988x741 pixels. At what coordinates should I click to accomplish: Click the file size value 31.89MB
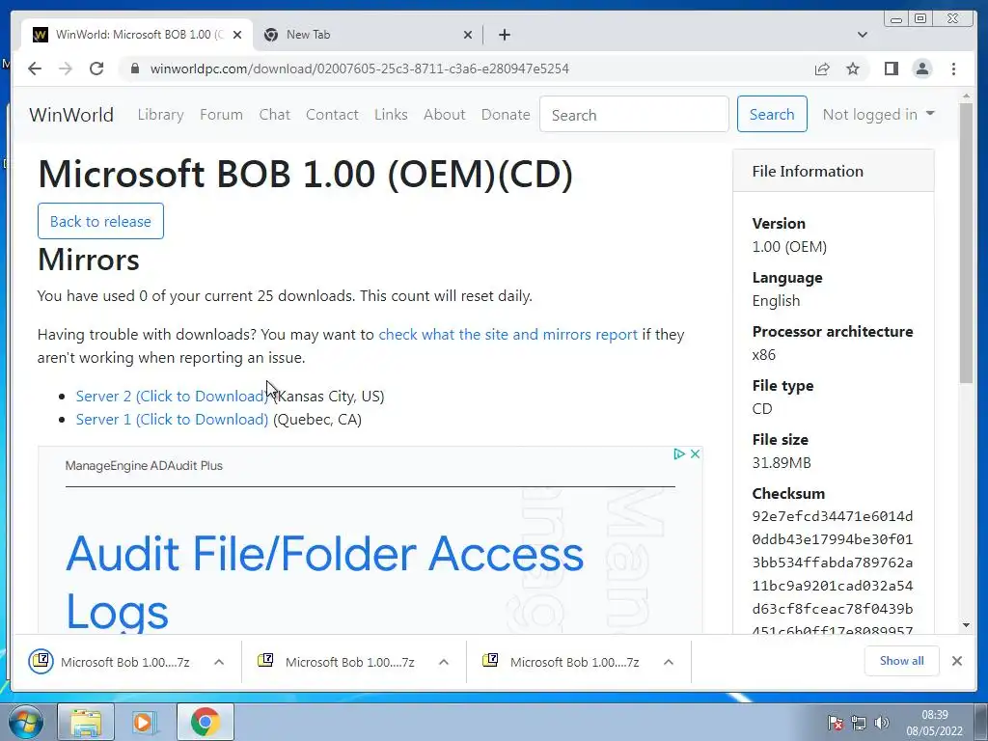point(782,462)
